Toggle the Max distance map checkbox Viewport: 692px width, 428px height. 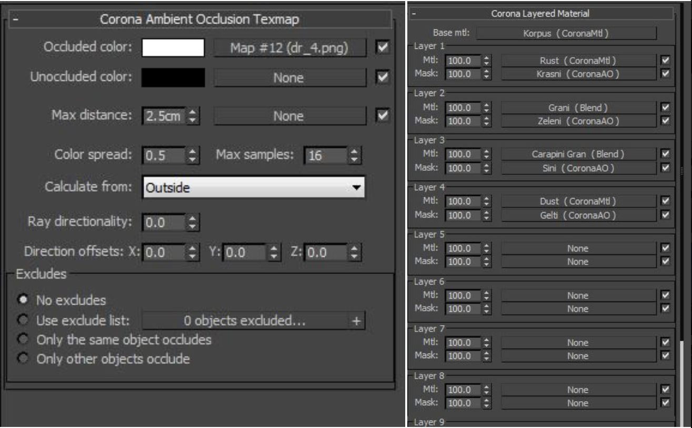point(383,115)
